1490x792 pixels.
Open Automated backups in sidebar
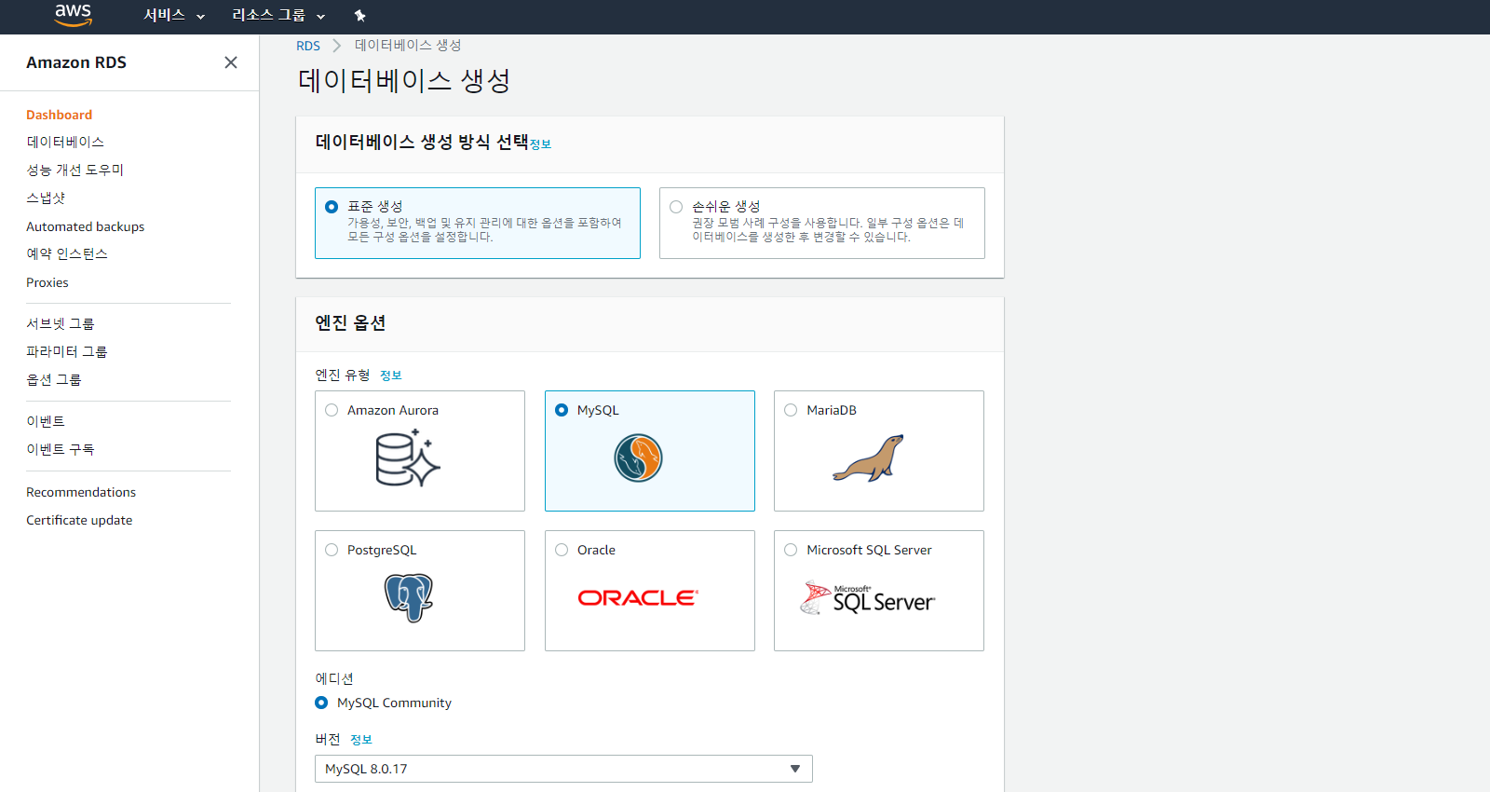tap(85, 226)
